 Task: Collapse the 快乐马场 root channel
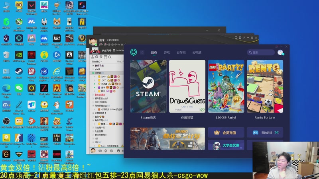93,66
